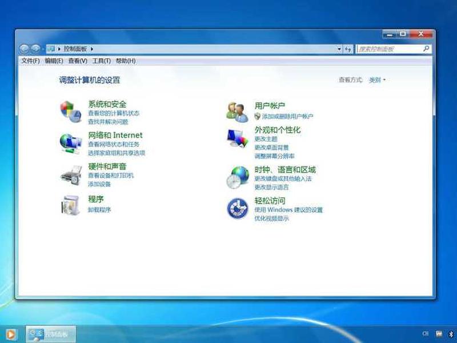This screenshot has height=343, width=457.
Task: Click 卸载程序 link
Action: tap(99, 210)
